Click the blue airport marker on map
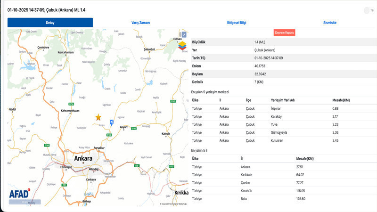Screen dimensions: 377x212 click(x=112, y=122)
